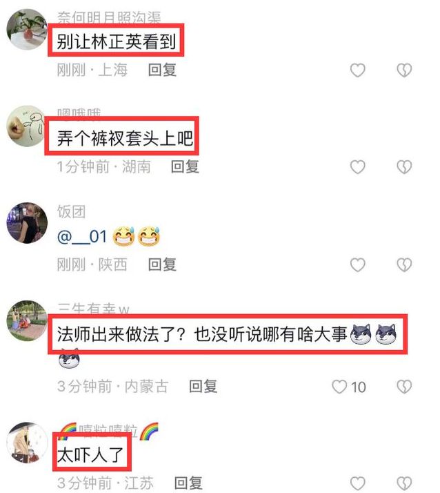Viewport: 440px width, 493px height.
Task: Open 饭团 user avatar
Action: (x=27, y=223)
